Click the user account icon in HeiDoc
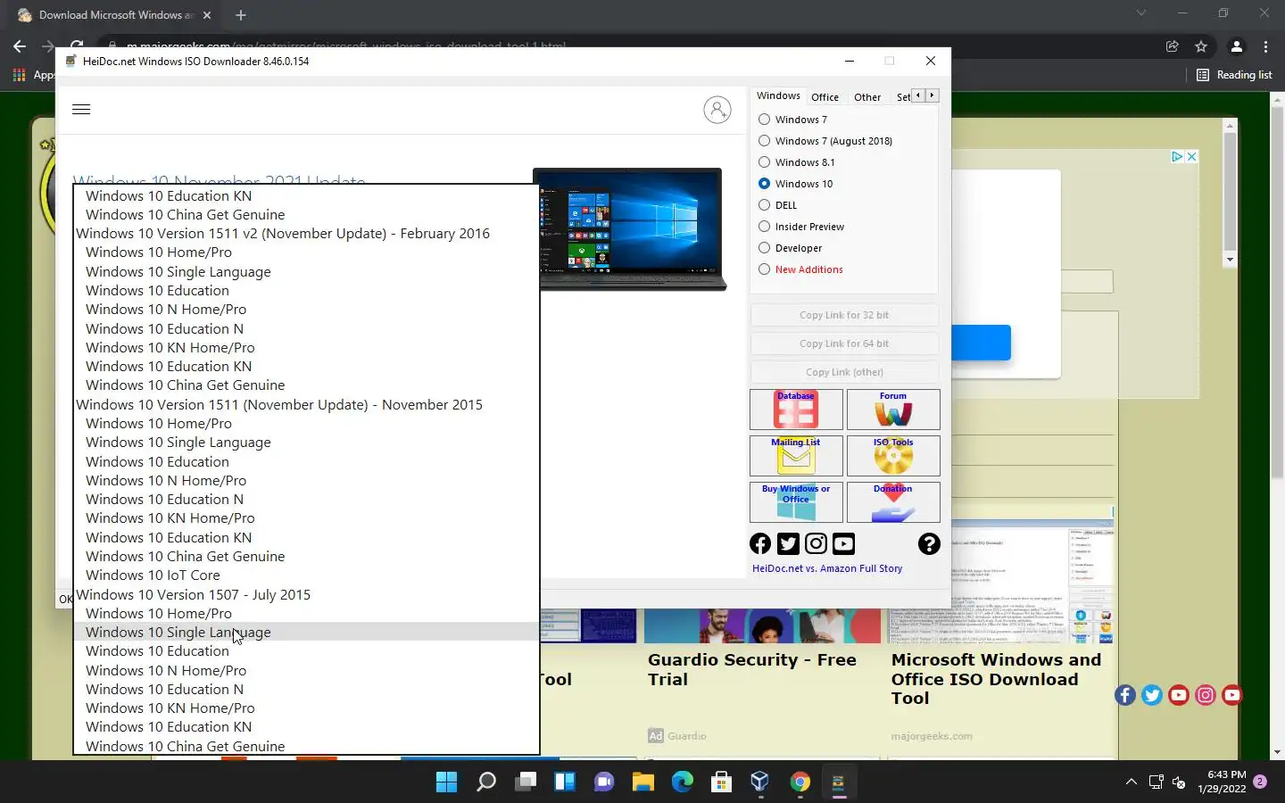The height and width of the screenshot is (803, 1285). click(x=717, y=110)
